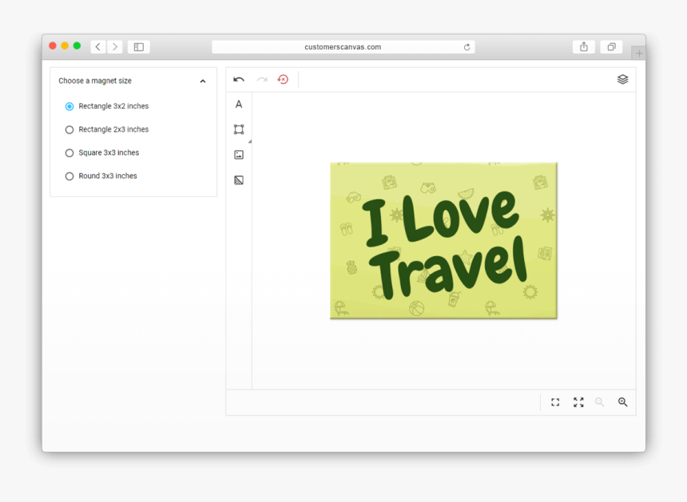Click the redo arrow icon
687x502 pixels.
point(262,79)
